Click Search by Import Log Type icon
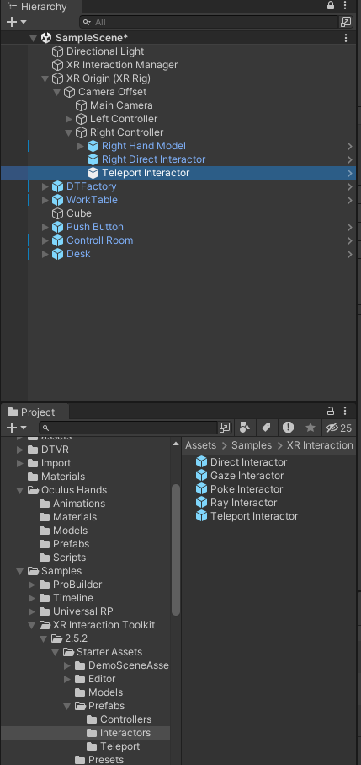Image resolution: width=361 pixels, height=765 pixels. [288, 428]
